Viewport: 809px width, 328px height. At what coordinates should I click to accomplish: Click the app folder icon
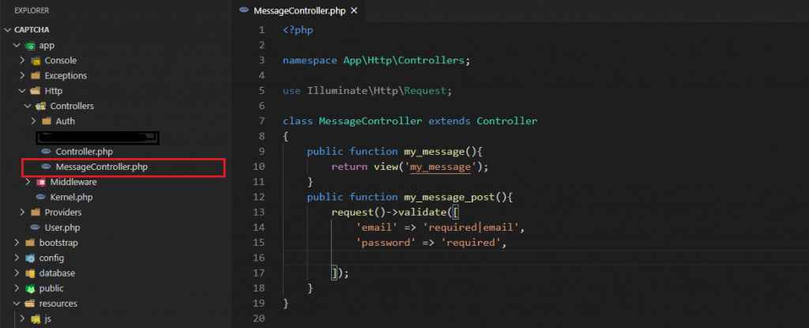tap(30, 46)
